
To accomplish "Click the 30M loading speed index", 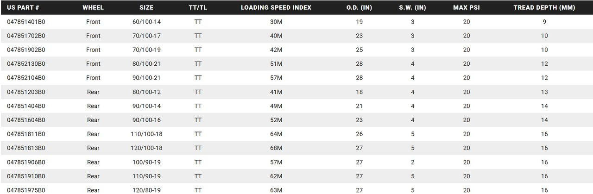I will pyautogui.click(x=276, y=22).
